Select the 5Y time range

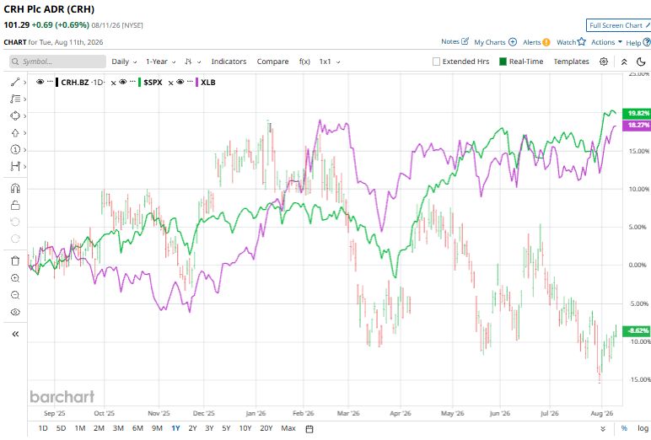[x=226, y=428]
